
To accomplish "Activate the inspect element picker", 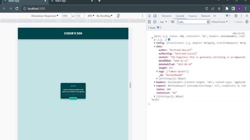I will click(149, 16).
